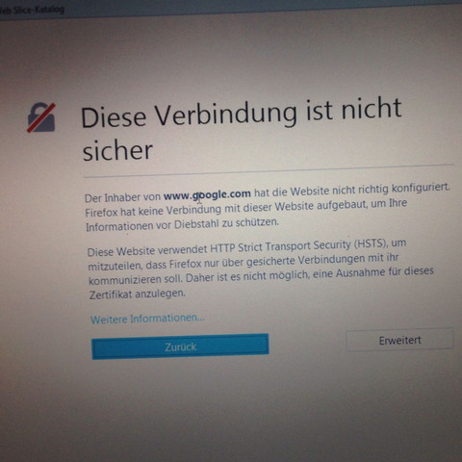The image size is (462, 462).
Task: Click the horizontal divider below the heading
Action: [269, 171]
